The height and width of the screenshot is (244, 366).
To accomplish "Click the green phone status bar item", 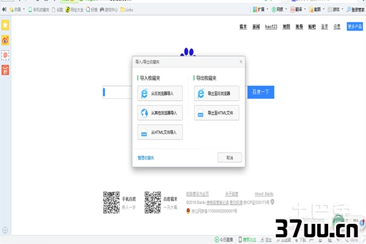I will pos(248,240).
